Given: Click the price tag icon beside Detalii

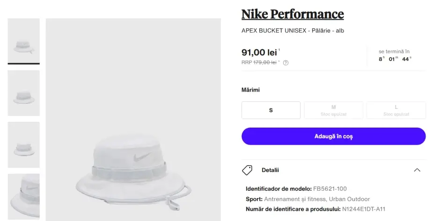Looking at the screenshot, I should pyautogui.click(x=247, y=170).
